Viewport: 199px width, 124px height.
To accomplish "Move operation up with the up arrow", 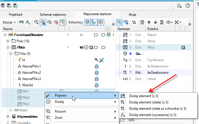I will tap(149, 22).
